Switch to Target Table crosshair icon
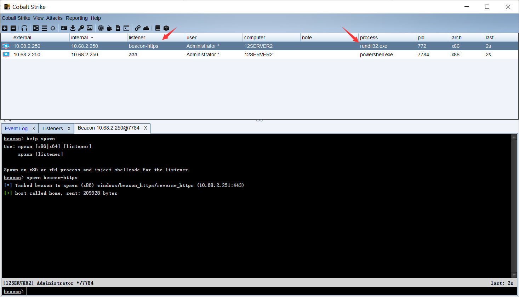Image resolution: width=519 pixels, height=297 pixels. 53,28
